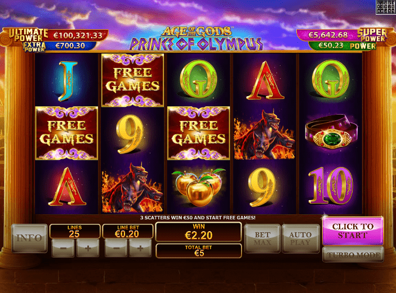
Task: Decrease the number of lines
Action: (63, 248)
